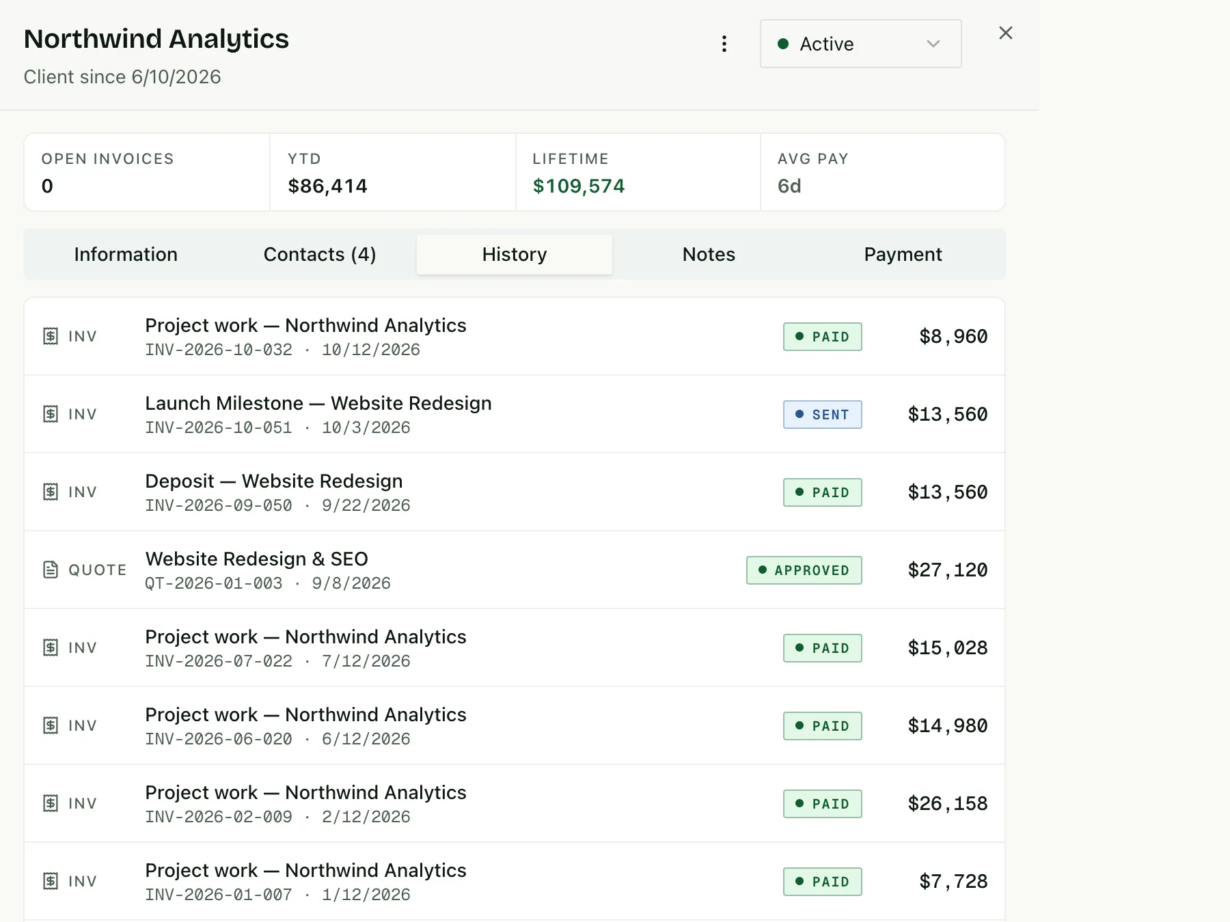Click the invoice icon for INV-2026-09-050
The image size is (1230, 922).
pyautogui.click(x=51, y=492)
